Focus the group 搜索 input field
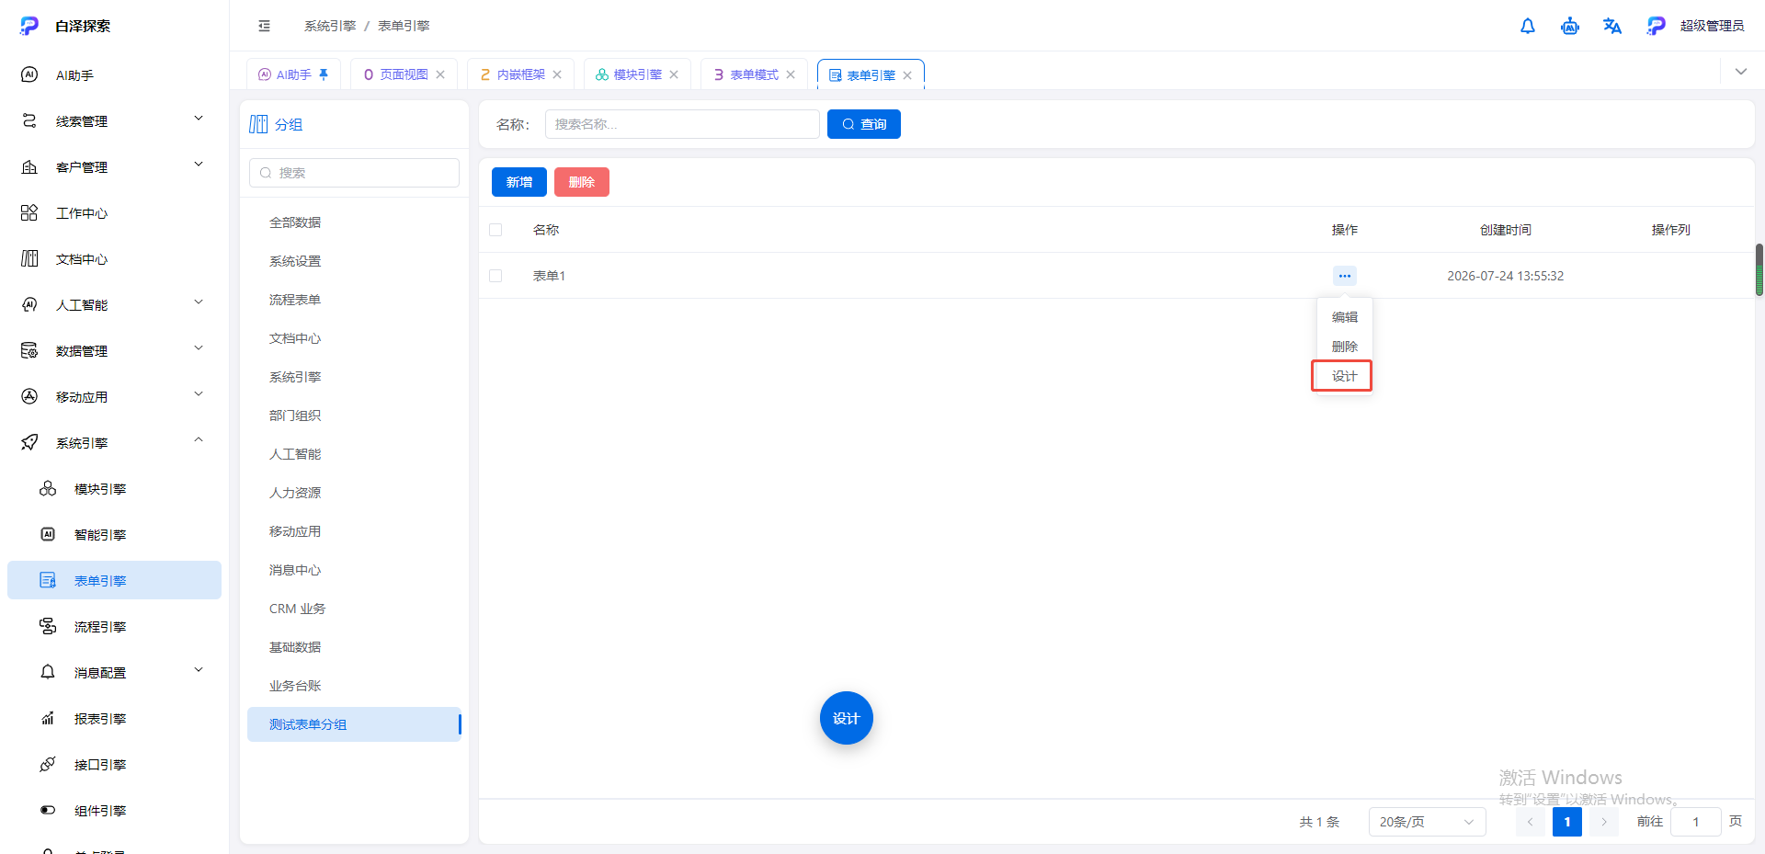Screen dimensions: 1765x854 click(x=354, y=173)
